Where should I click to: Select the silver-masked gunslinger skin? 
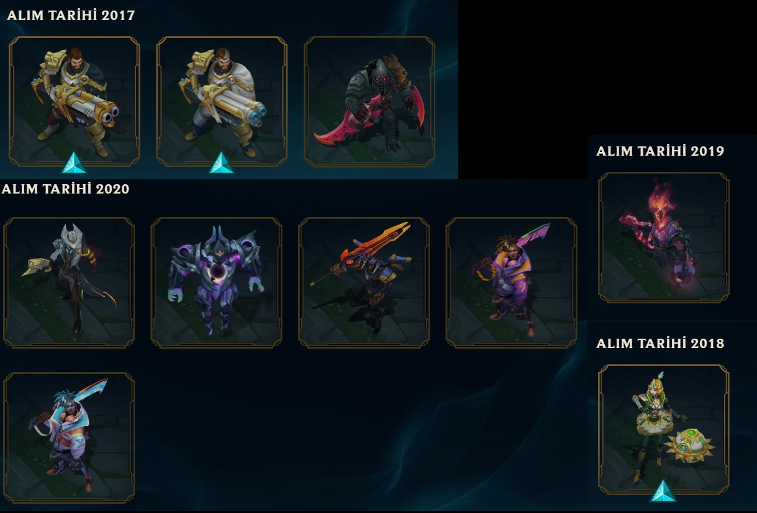(x=69, y=282)
